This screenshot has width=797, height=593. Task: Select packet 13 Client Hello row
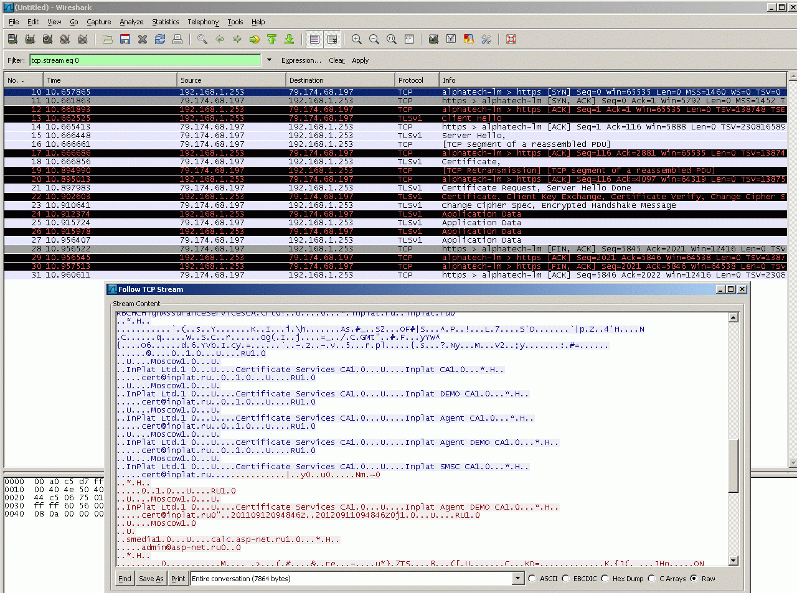click(396, 118)
